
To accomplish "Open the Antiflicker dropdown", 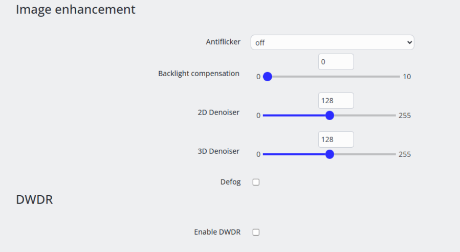I will (332, 42).
